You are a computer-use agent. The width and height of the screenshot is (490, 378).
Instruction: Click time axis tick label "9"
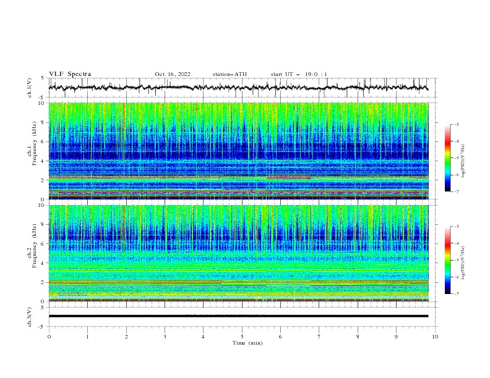tap(396, 337)
